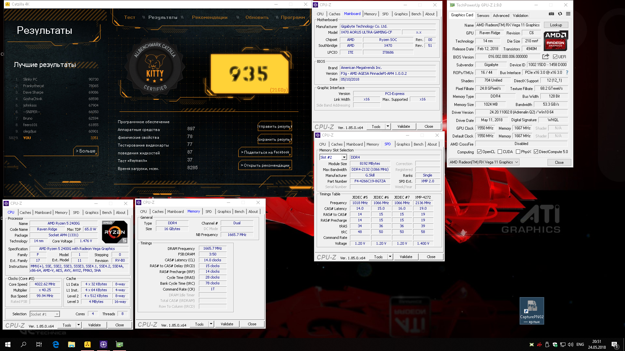This screenshot has height=351, width=625.
Task: Open the CapturePNG2 desktop shortcut
Action: click(x=532, y=311)
